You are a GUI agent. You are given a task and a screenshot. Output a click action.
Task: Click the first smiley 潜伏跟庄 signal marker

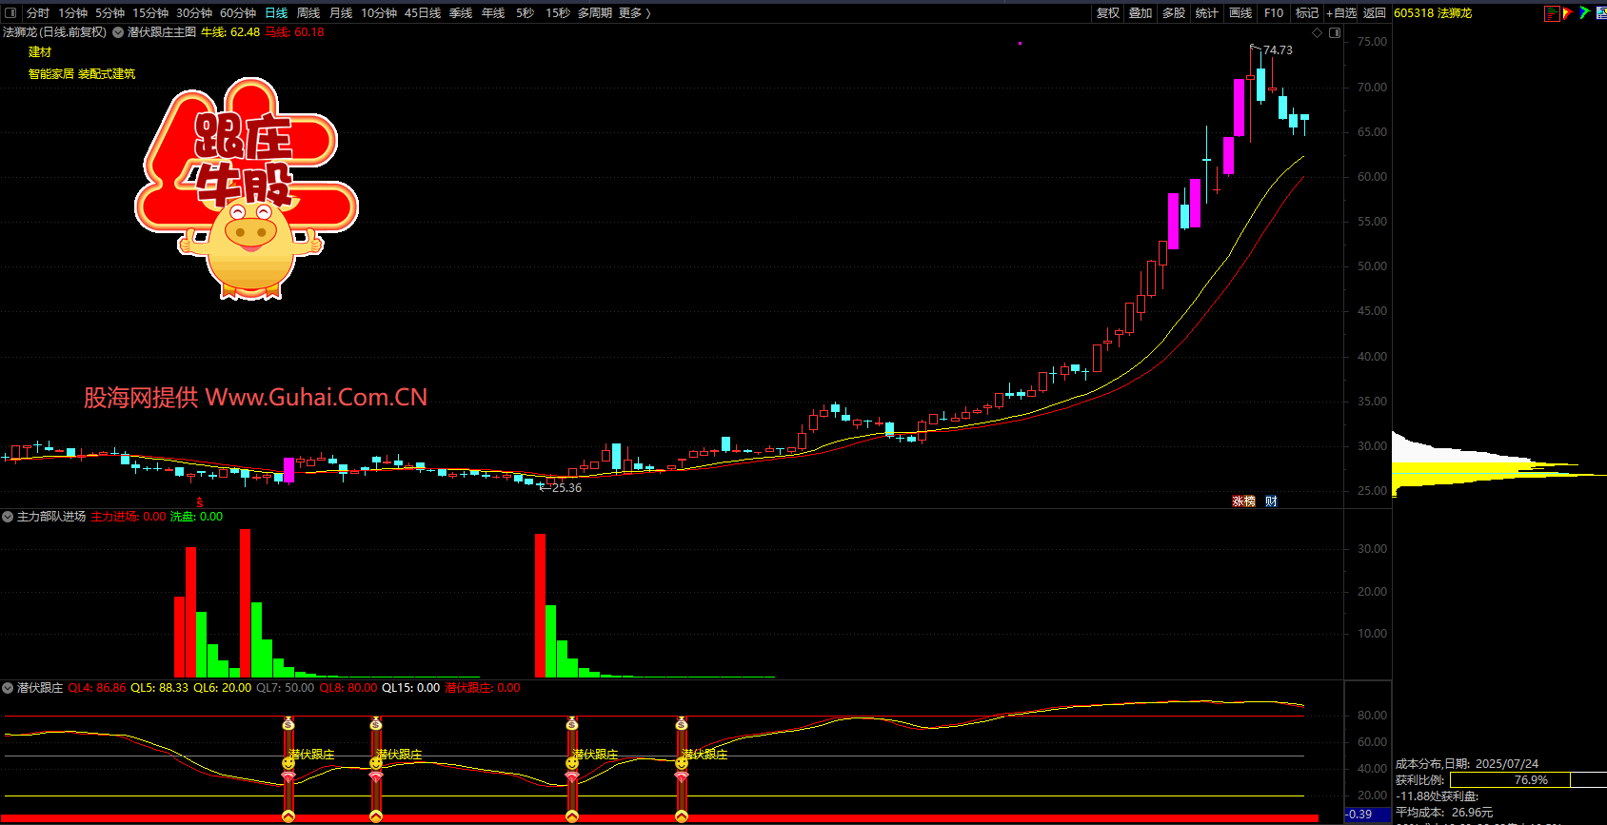tap(288, 763)
